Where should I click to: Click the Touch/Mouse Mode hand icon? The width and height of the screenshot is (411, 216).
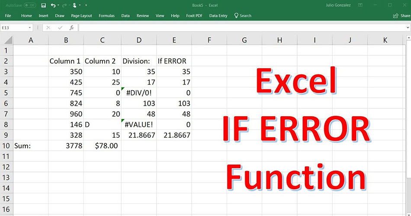[74, 5]
